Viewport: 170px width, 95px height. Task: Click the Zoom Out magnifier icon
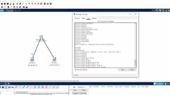click(x=35, y=4)
